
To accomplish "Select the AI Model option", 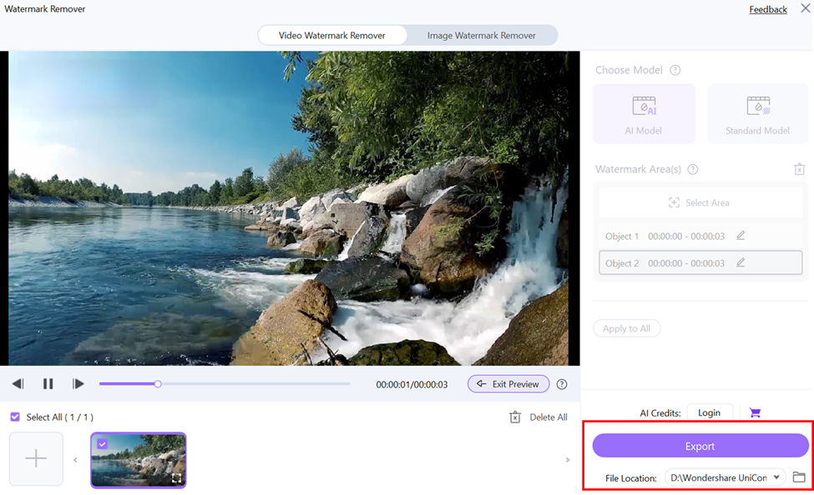I will pos(644,114).
